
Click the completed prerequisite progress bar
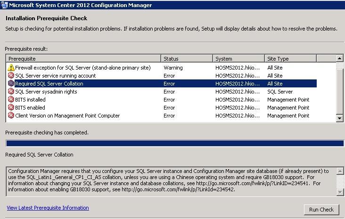click(x=175, y=143)
